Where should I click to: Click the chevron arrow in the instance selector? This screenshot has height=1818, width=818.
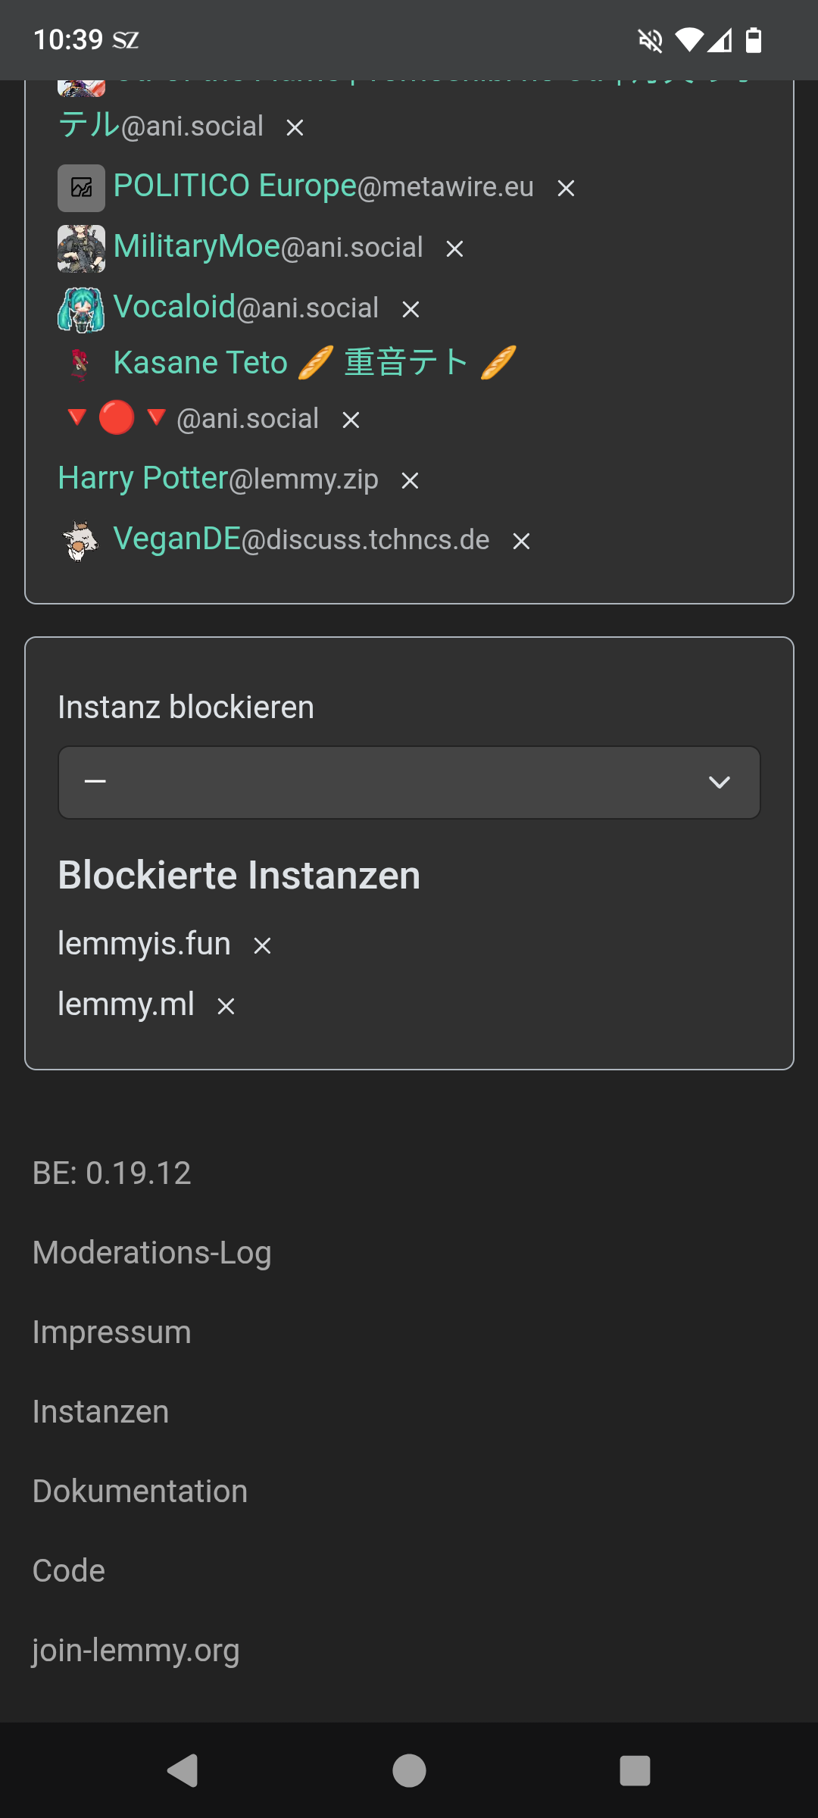[x=719, y=782]
